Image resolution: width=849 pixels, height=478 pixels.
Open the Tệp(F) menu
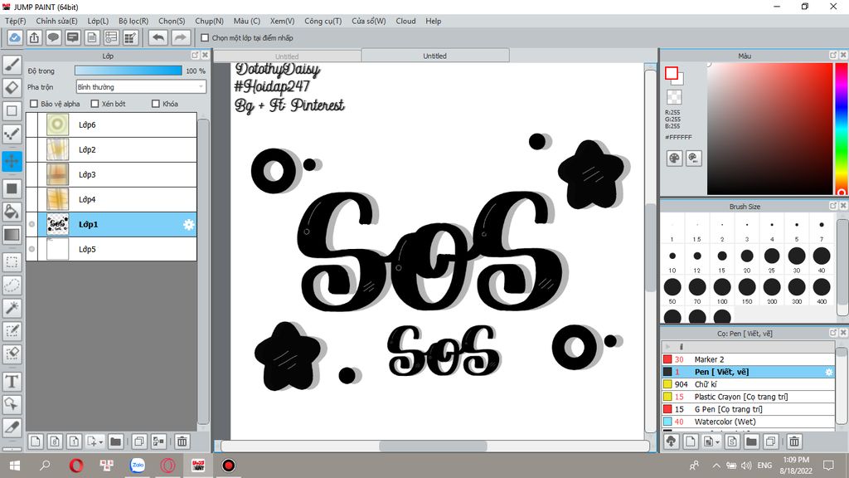pyautogui.click(x=15, y=21)
